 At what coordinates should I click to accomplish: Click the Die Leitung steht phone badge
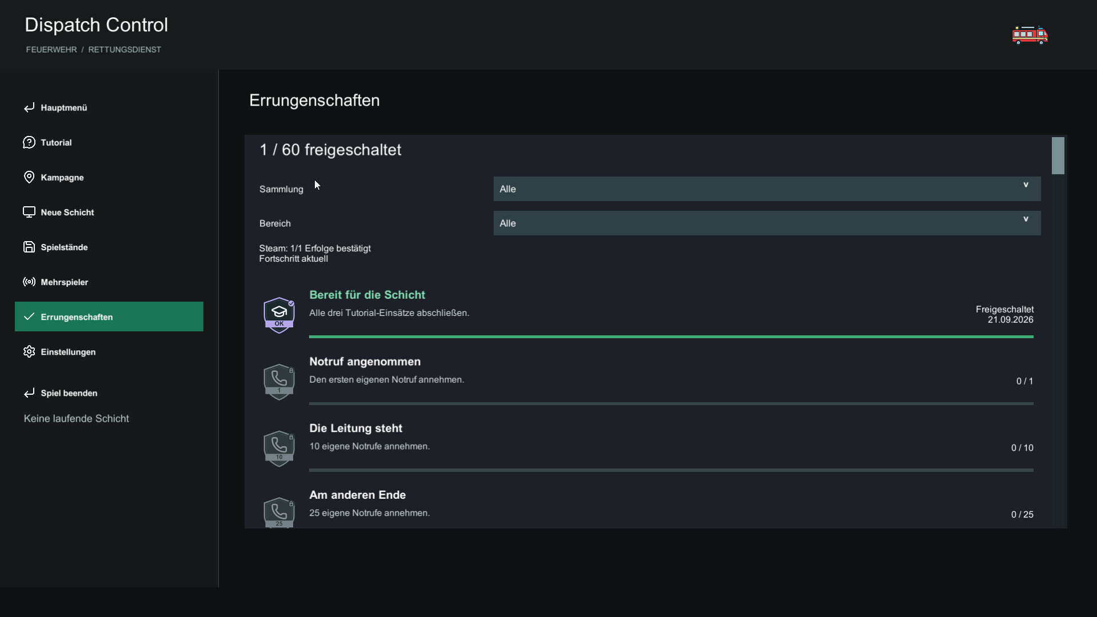coord(279,448)
